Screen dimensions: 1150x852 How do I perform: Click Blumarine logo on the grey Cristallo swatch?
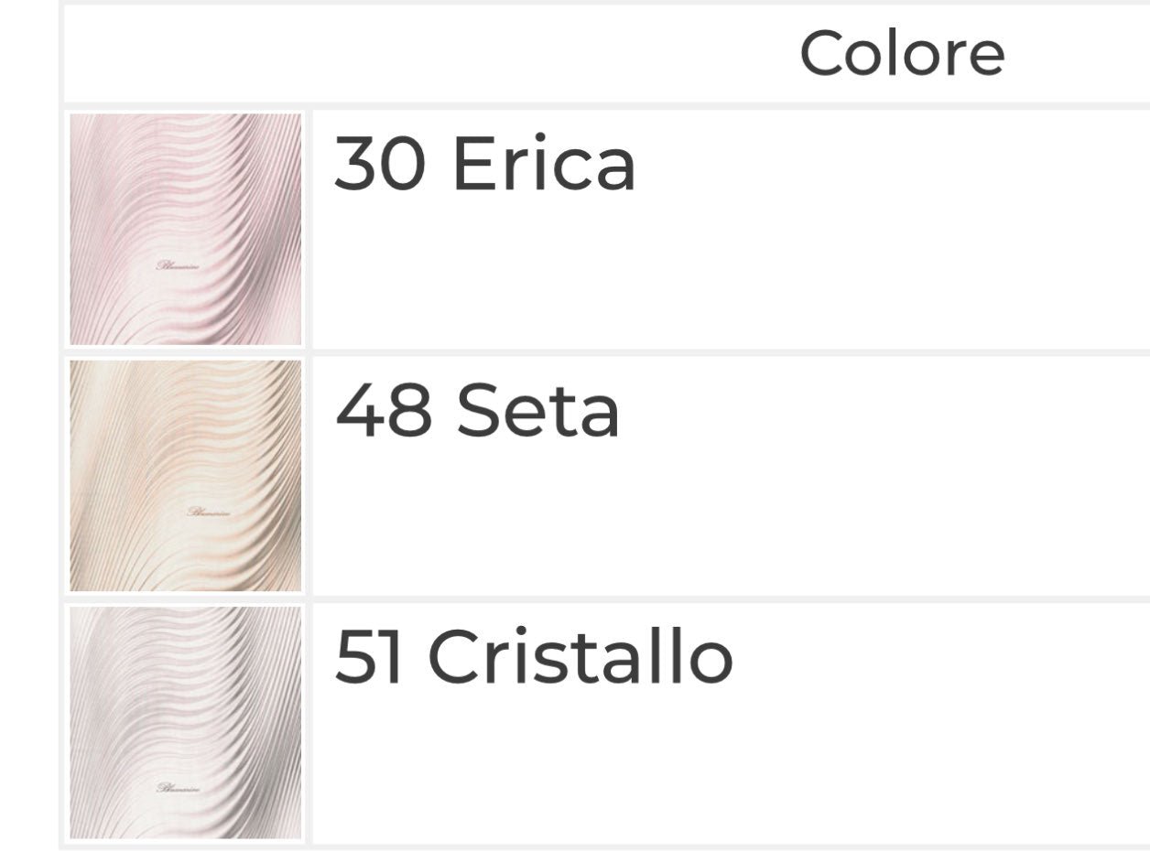[179, 787]
